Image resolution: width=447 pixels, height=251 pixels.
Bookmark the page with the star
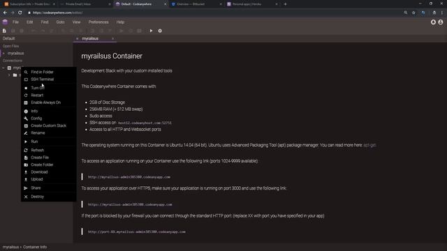[x=413, y=13]
